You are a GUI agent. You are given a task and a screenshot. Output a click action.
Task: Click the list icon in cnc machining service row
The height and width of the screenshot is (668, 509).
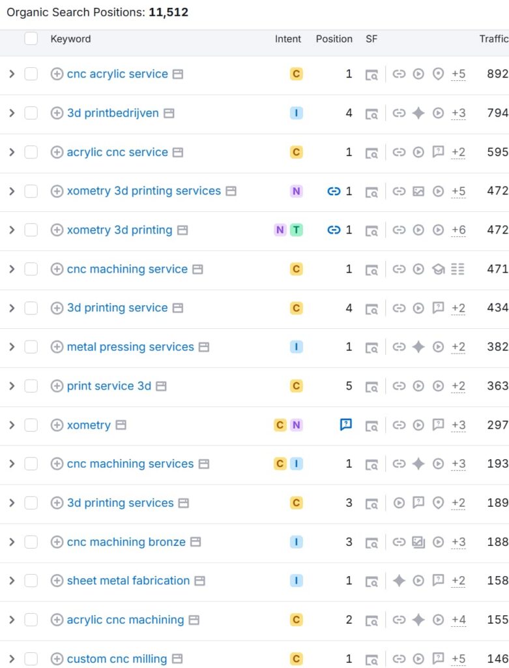click(x=458, y=269)
